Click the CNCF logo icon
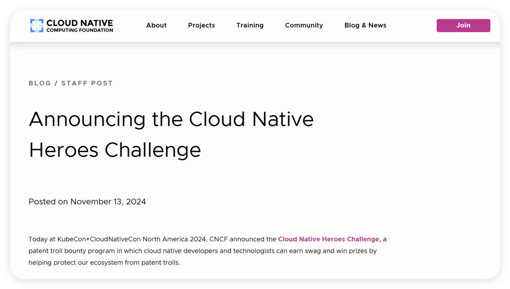This screenshot has width=510, height=289. coord(37,25)
